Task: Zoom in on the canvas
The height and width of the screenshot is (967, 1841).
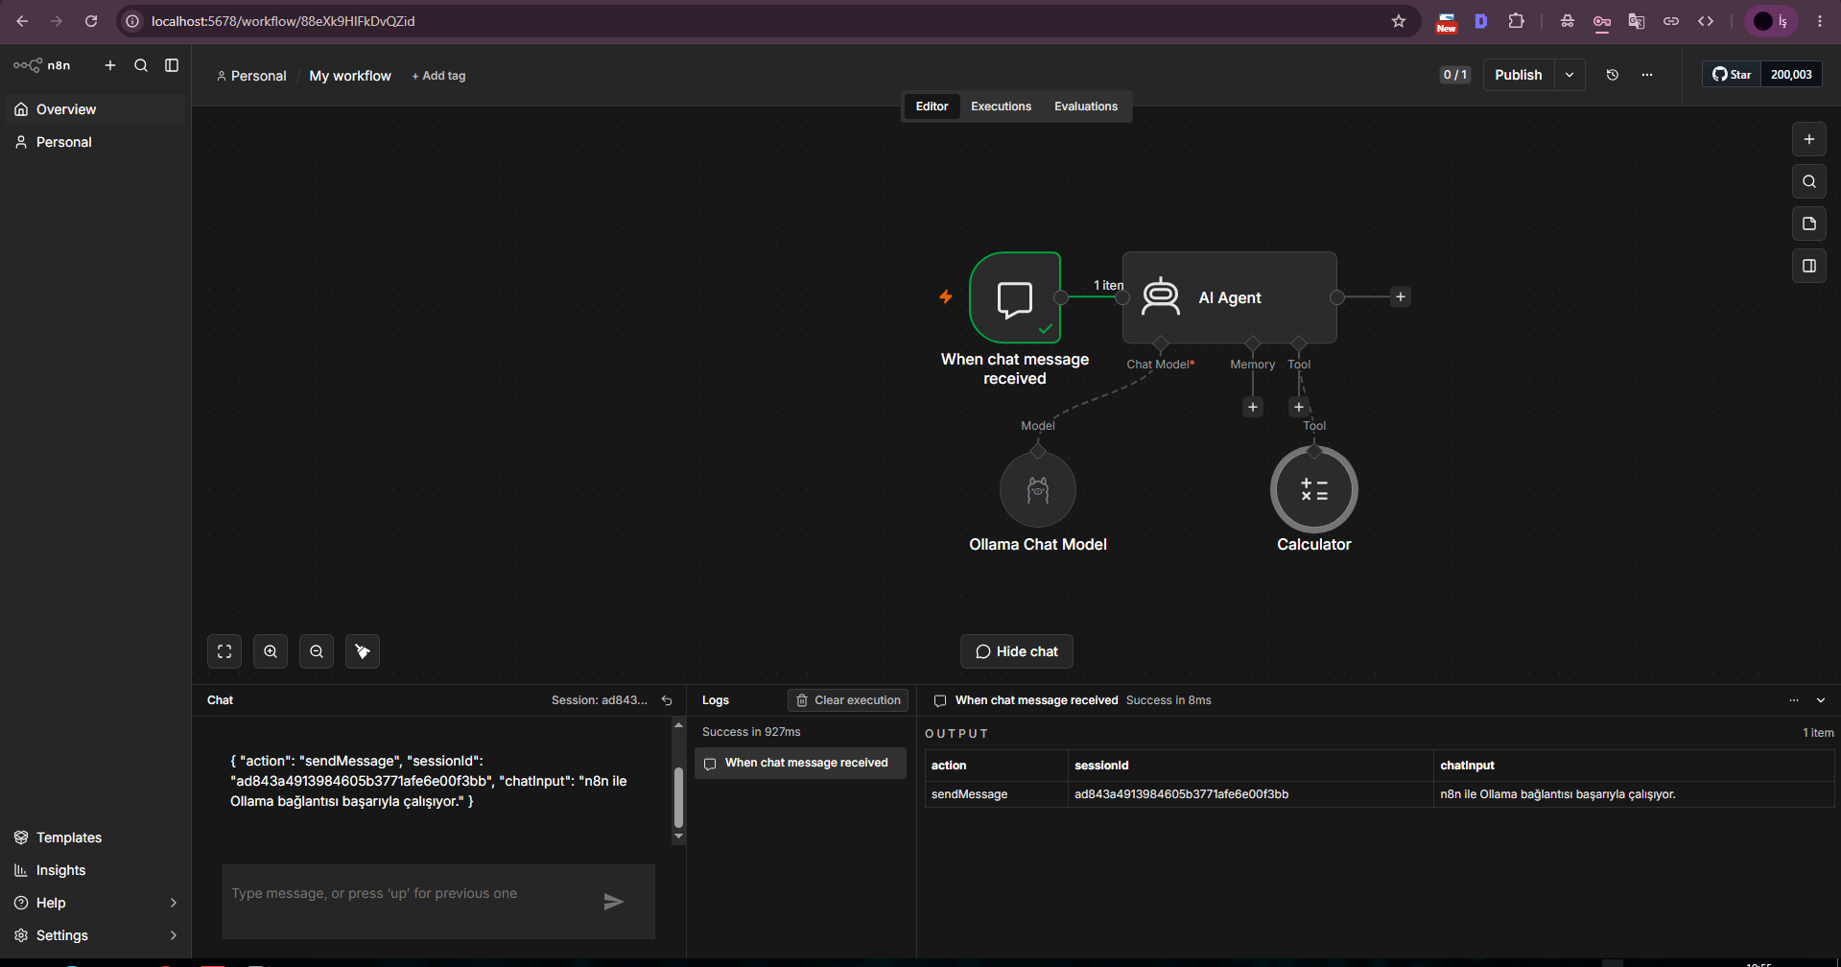Action: pos(271,651)
